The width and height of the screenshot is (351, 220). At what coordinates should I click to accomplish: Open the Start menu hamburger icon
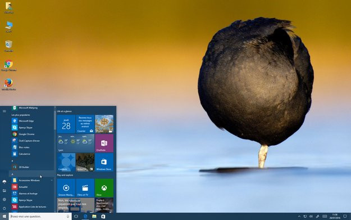pos(4,111)
